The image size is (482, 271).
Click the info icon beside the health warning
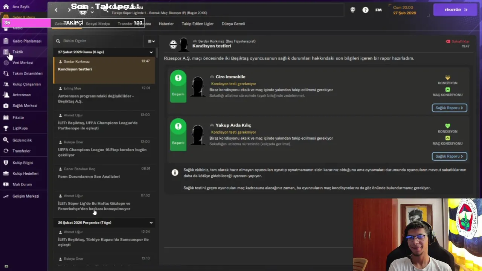tap(175, 172)
